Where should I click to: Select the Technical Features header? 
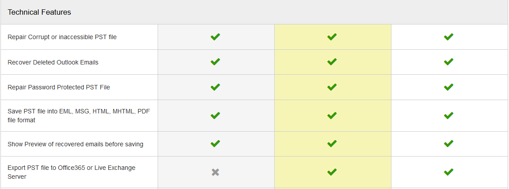point(39,12)
